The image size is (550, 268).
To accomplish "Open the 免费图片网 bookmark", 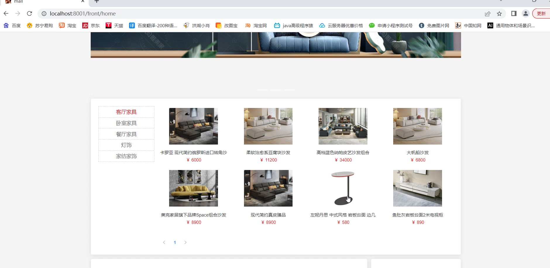I will point(434,26).
